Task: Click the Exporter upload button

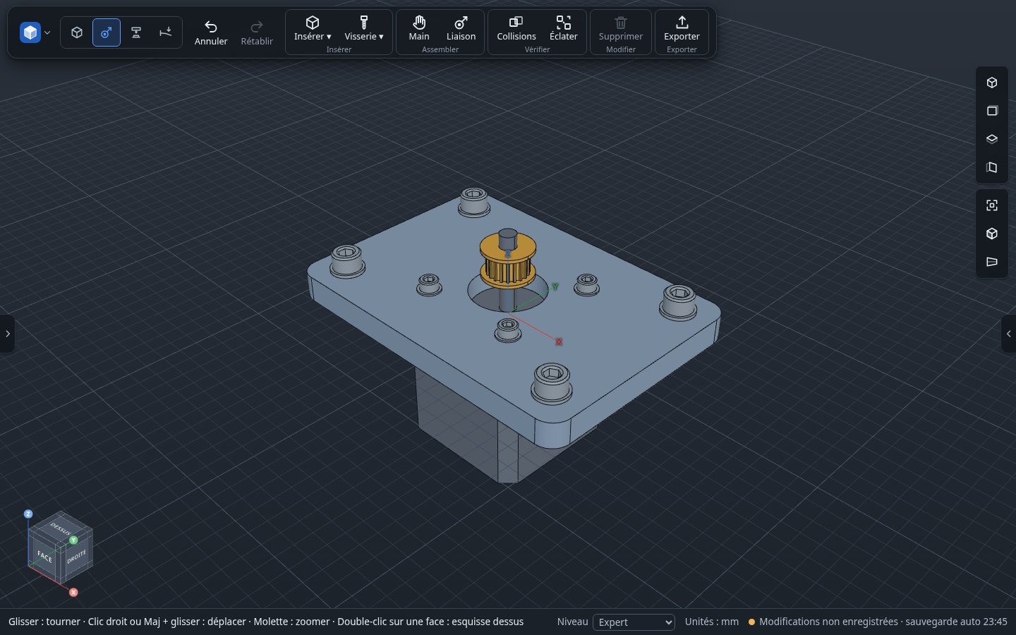Action: 682,29
